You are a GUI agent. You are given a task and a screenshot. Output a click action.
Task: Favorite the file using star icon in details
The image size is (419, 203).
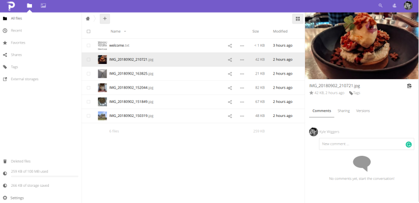(x=311, y=93)
